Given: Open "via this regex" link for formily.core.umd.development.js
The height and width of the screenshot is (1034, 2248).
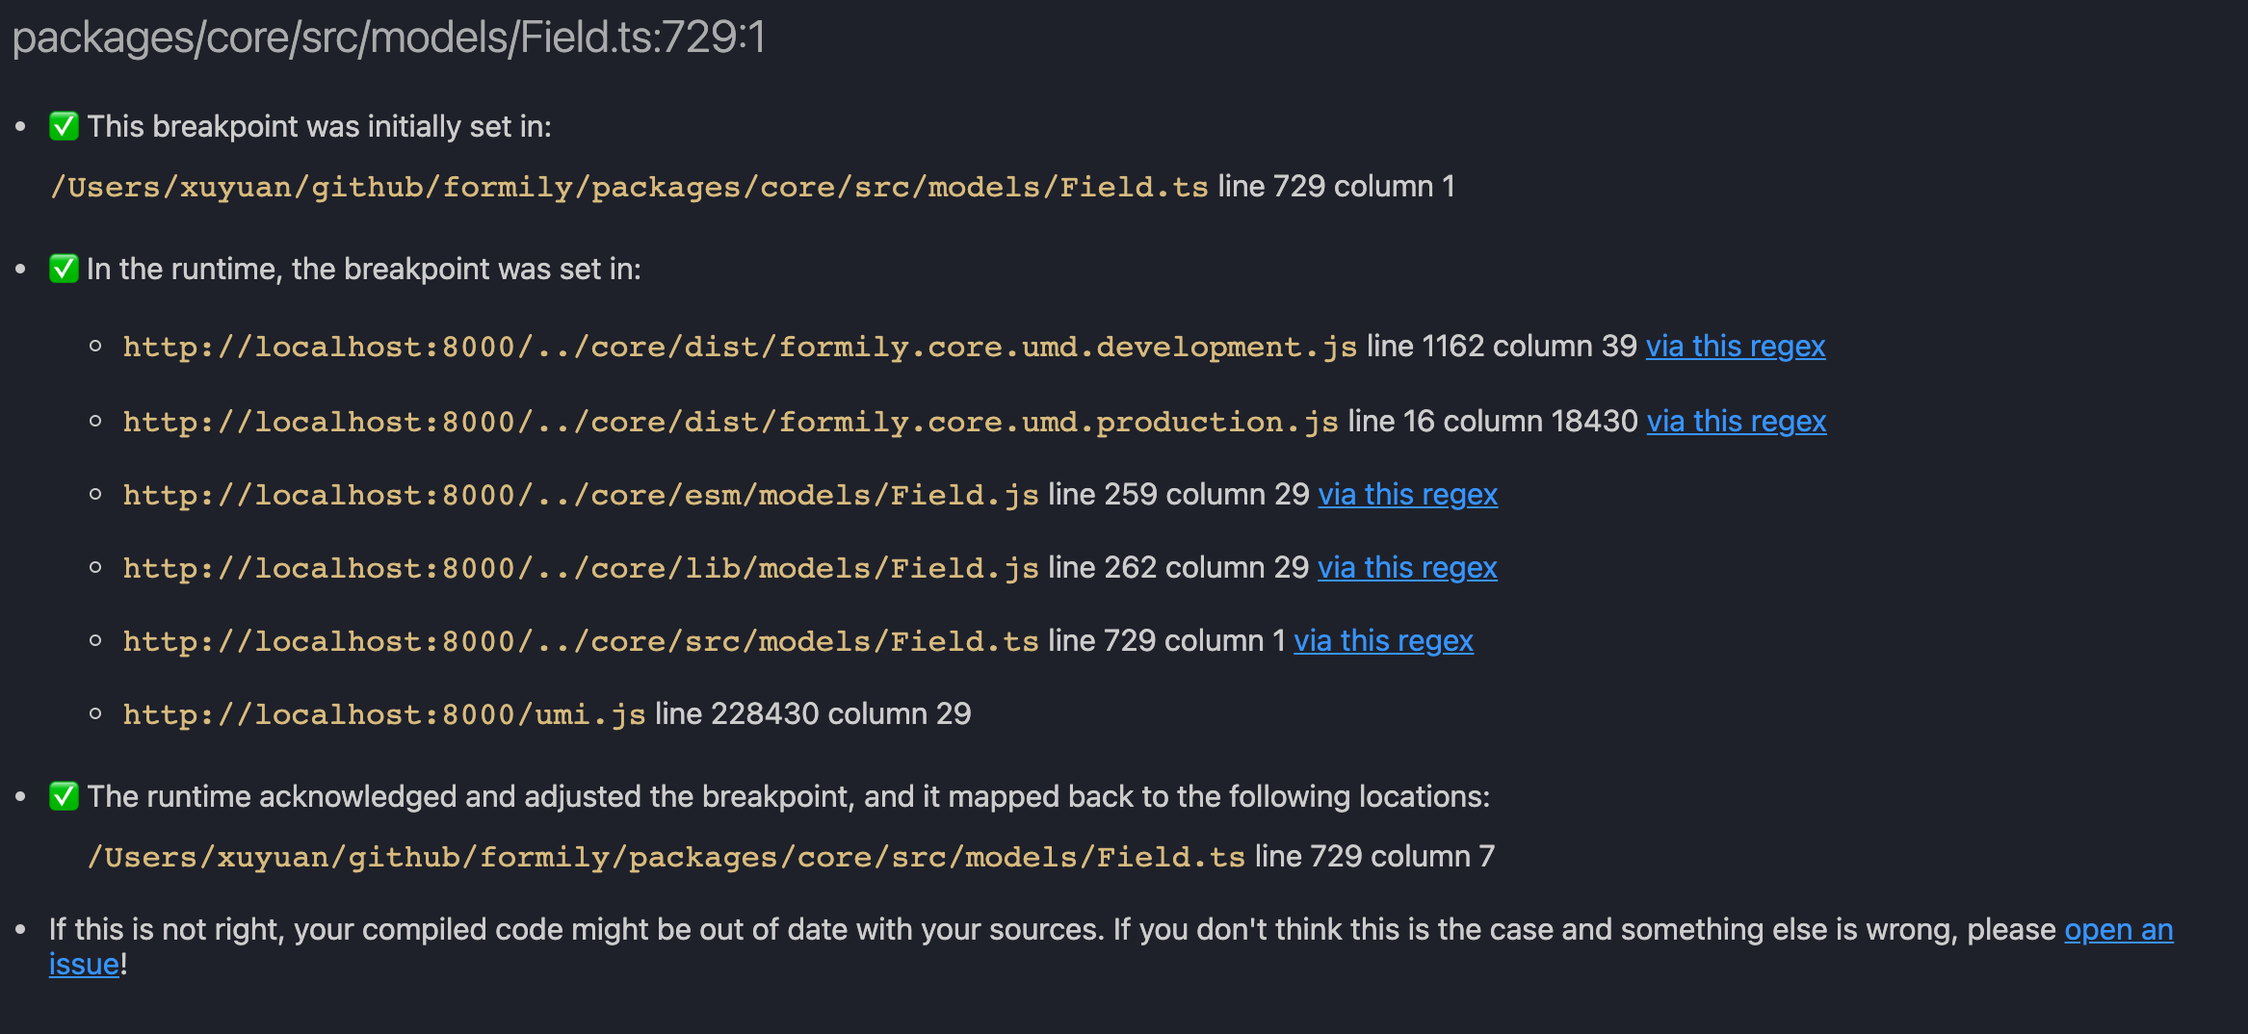Looking at the screenshot, I should [1735, 347].
